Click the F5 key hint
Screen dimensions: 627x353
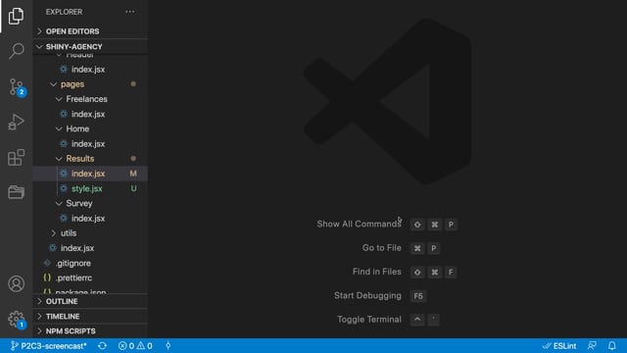tap(418, 296)
